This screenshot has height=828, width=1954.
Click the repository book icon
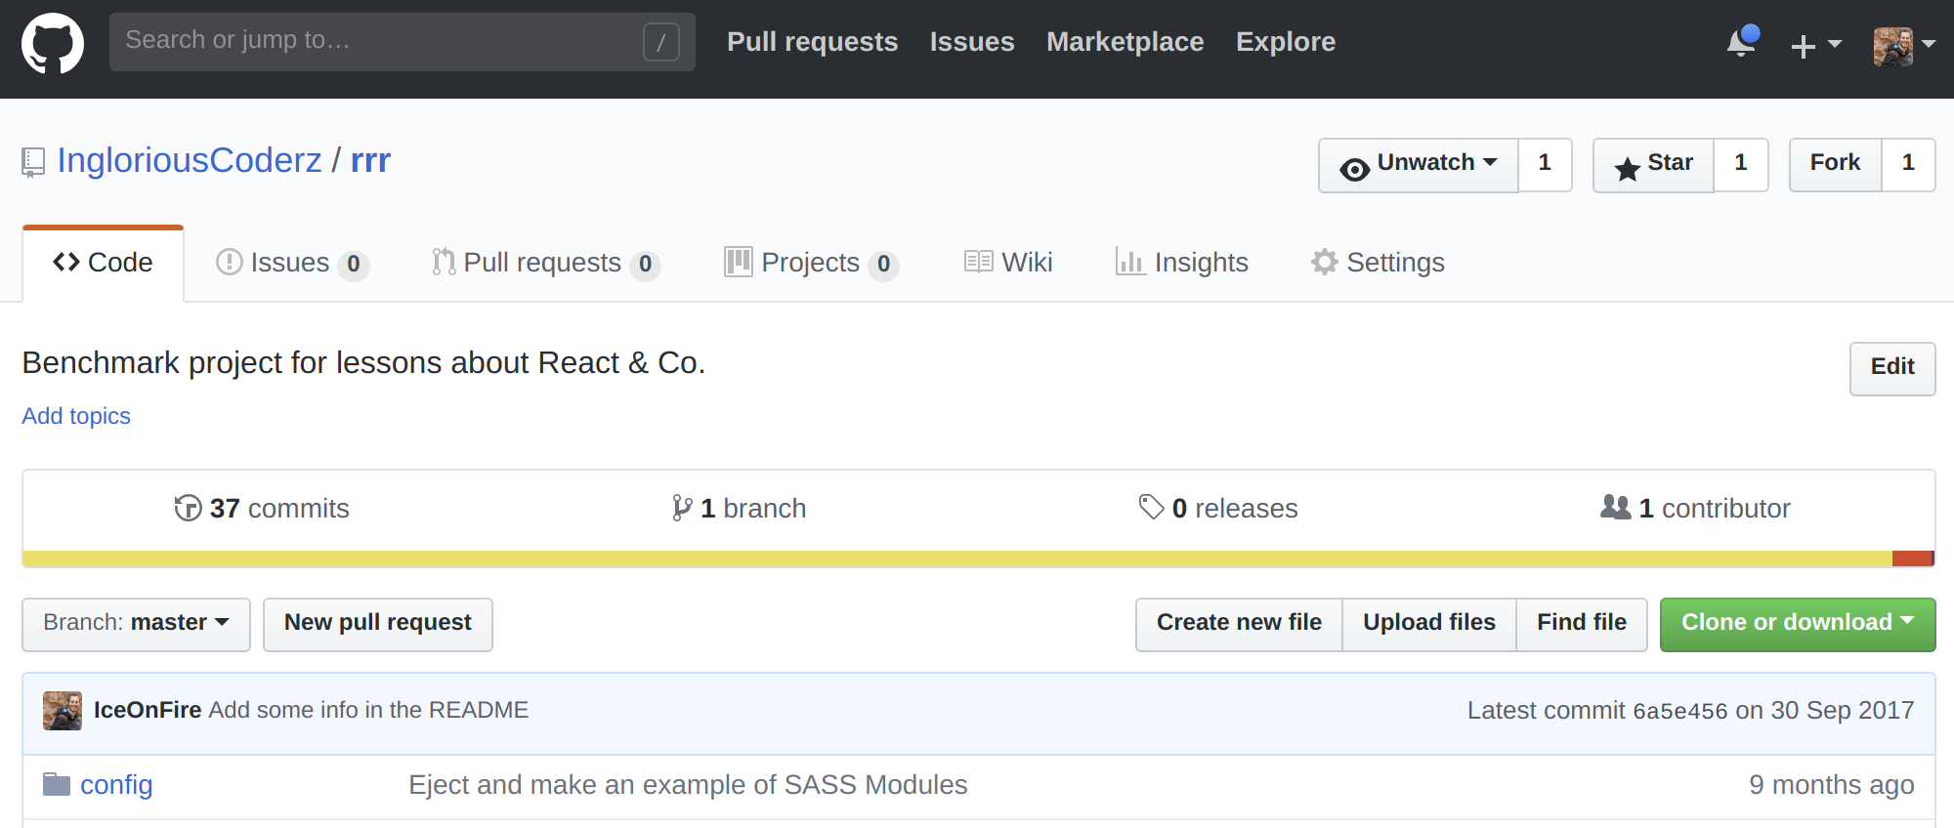pos(33,162)
